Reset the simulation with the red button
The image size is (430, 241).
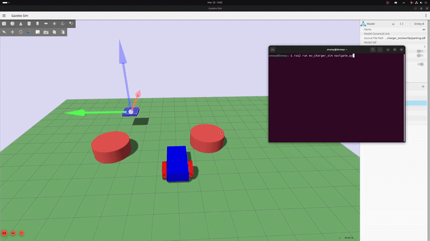pos(21,234)
